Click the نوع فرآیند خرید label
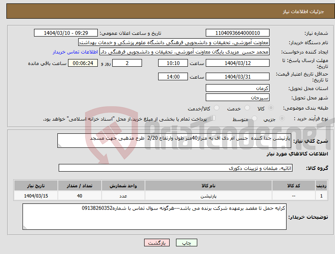335x254 pixels. pos(311,119)
